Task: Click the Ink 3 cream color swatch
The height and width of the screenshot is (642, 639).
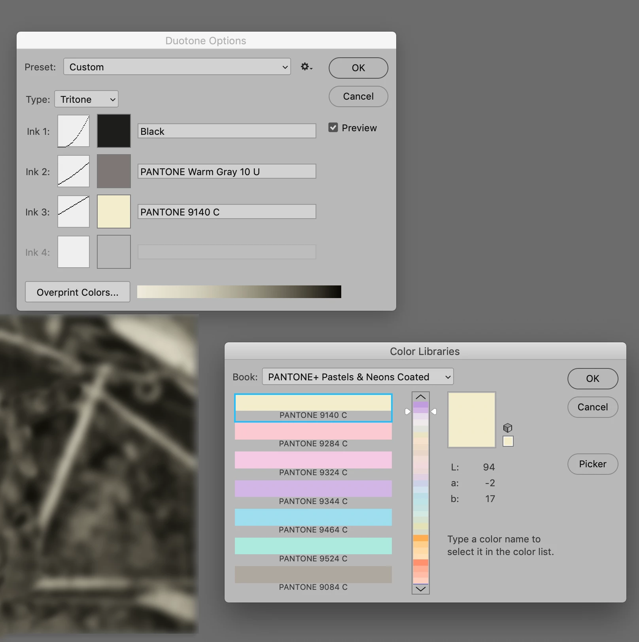Action: [x=114, y=211]
